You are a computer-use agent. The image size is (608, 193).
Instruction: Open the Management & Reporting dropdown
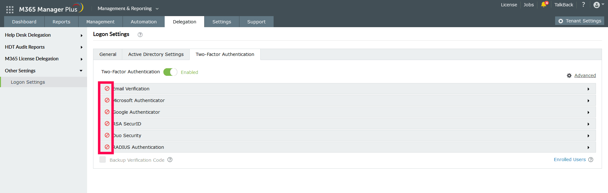point(128,9)
